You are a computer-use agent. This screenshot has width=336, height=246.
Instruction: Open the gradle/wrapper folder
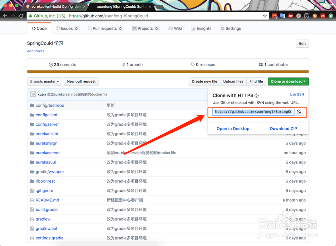[50, 172]
